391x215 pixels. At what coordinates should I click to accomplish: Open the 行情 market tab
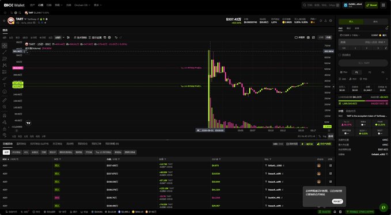coord(40,5)
